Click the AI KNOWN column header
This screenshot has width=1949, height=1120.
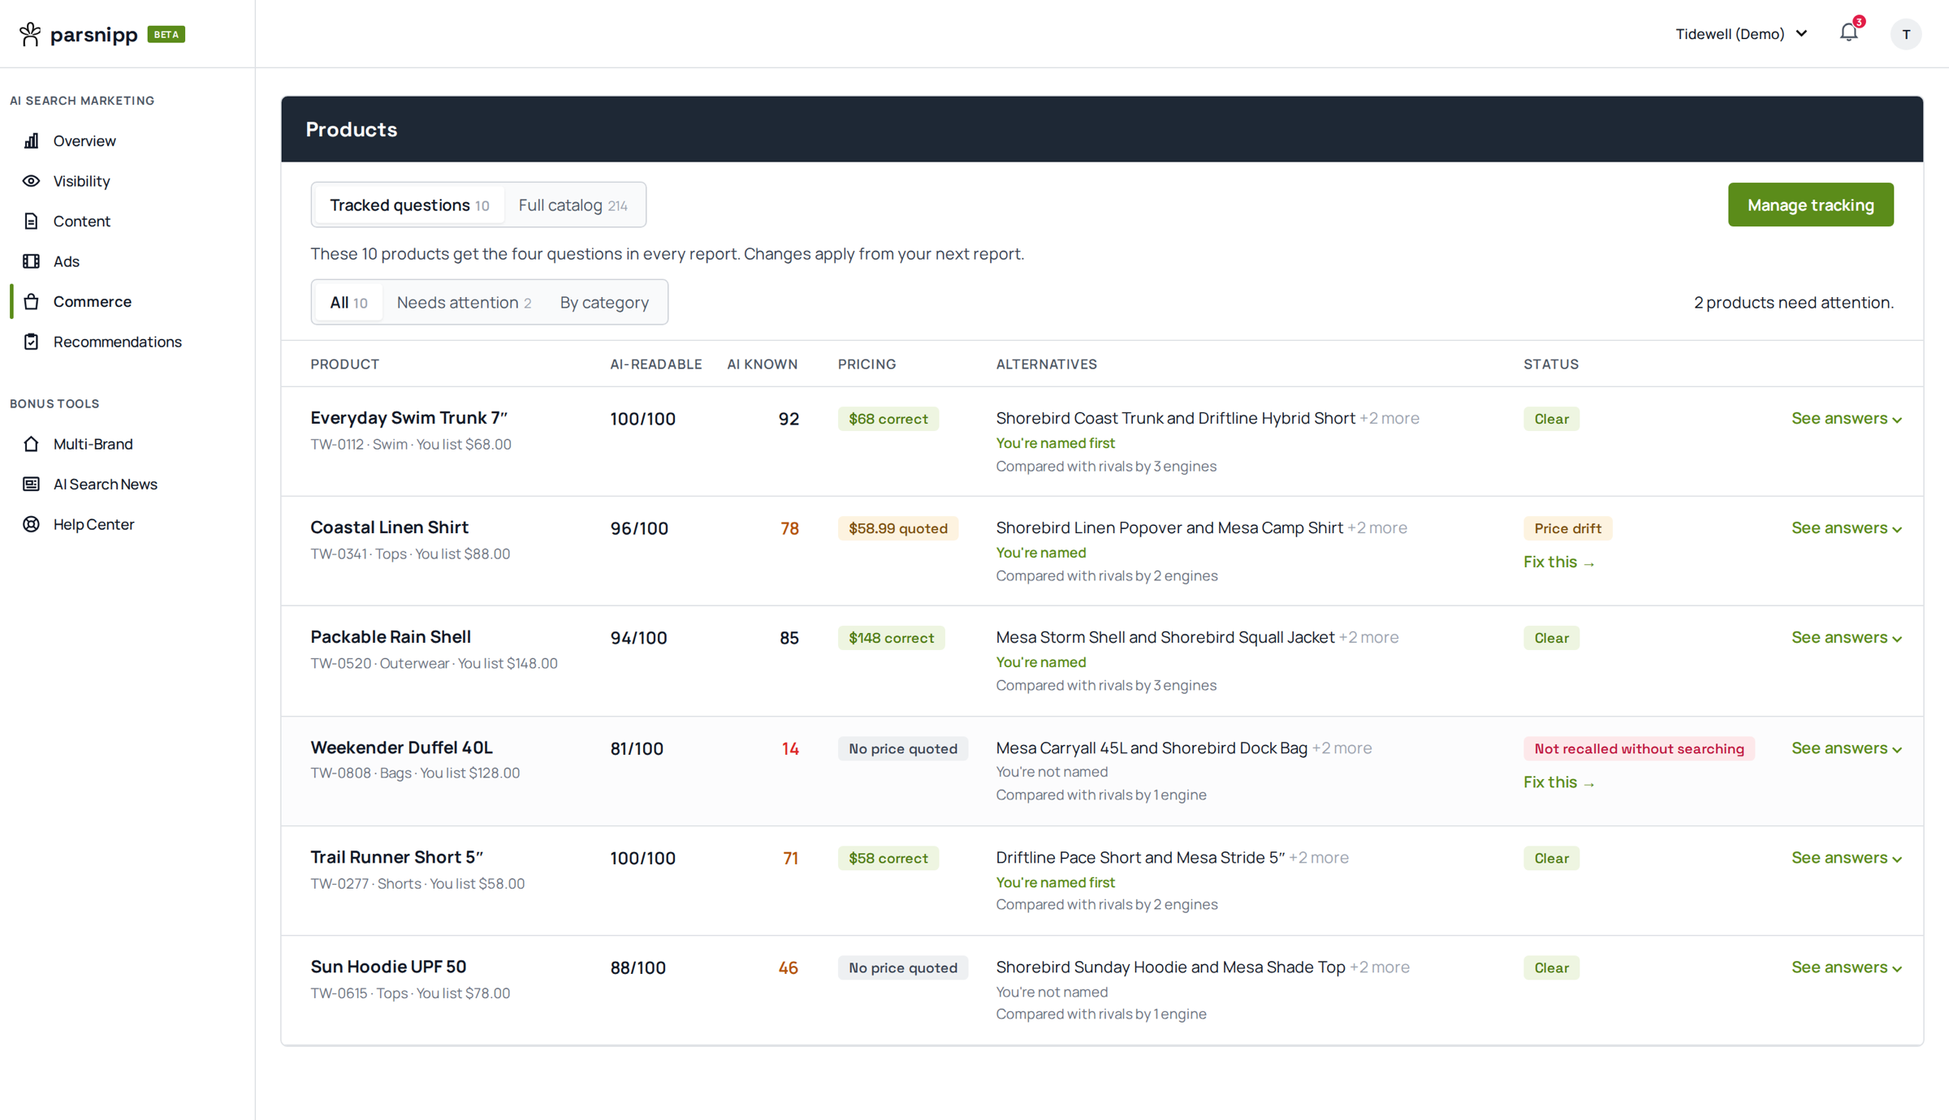(762, 364)
